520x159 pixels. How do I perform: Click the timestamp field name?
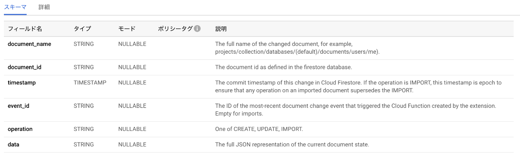tap(22, 83)
